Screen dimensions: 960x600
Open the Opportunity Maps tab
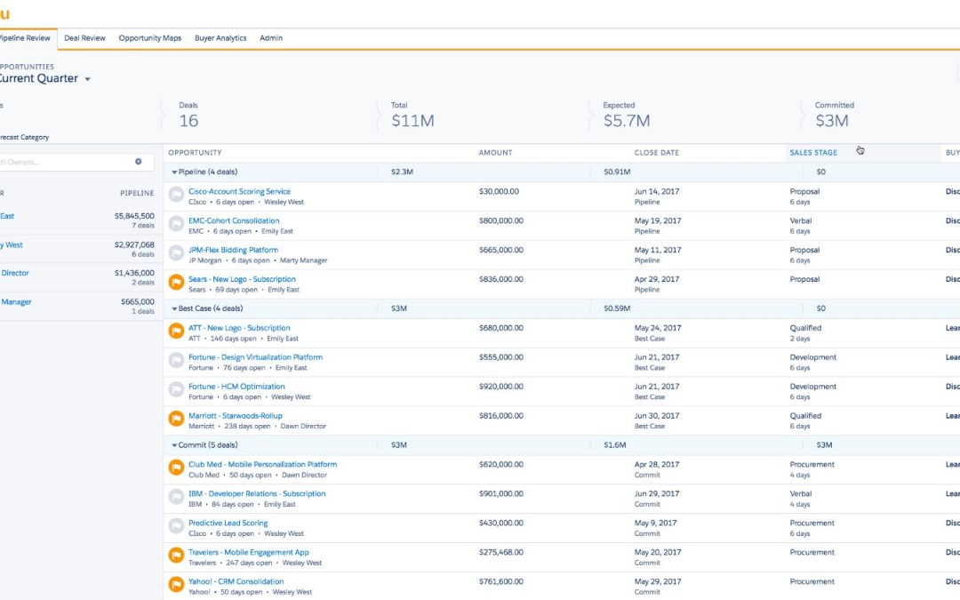click(x=150, y=38)
